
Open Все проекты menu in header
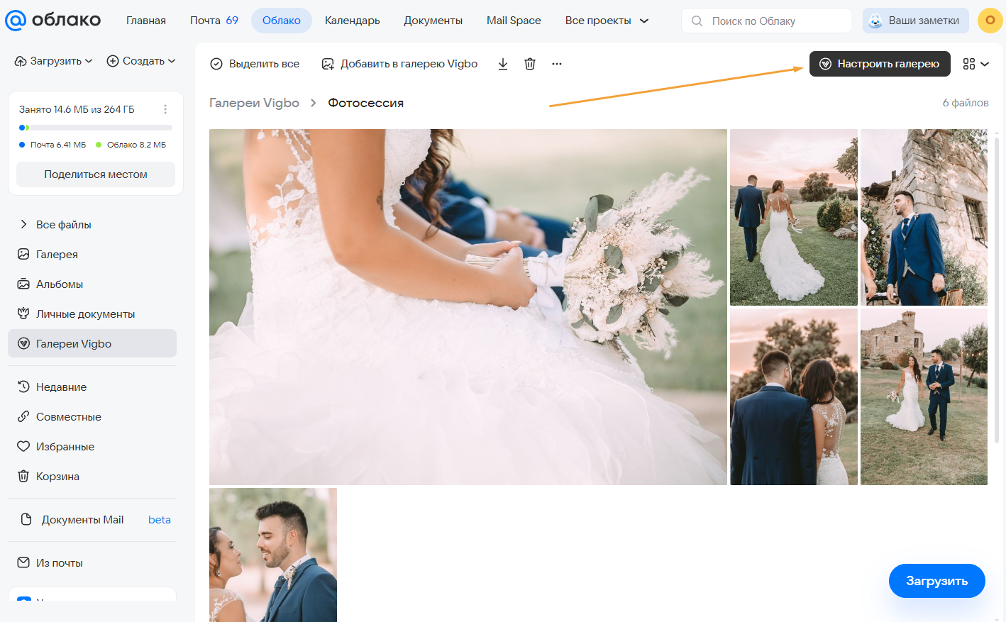click(x=607, y=21)
